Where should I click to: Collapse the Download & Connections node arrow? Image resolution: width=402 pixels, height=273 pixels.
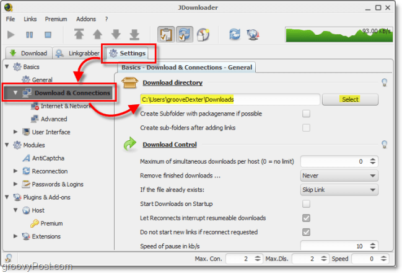pyautogui.click(x=15, y=92)
